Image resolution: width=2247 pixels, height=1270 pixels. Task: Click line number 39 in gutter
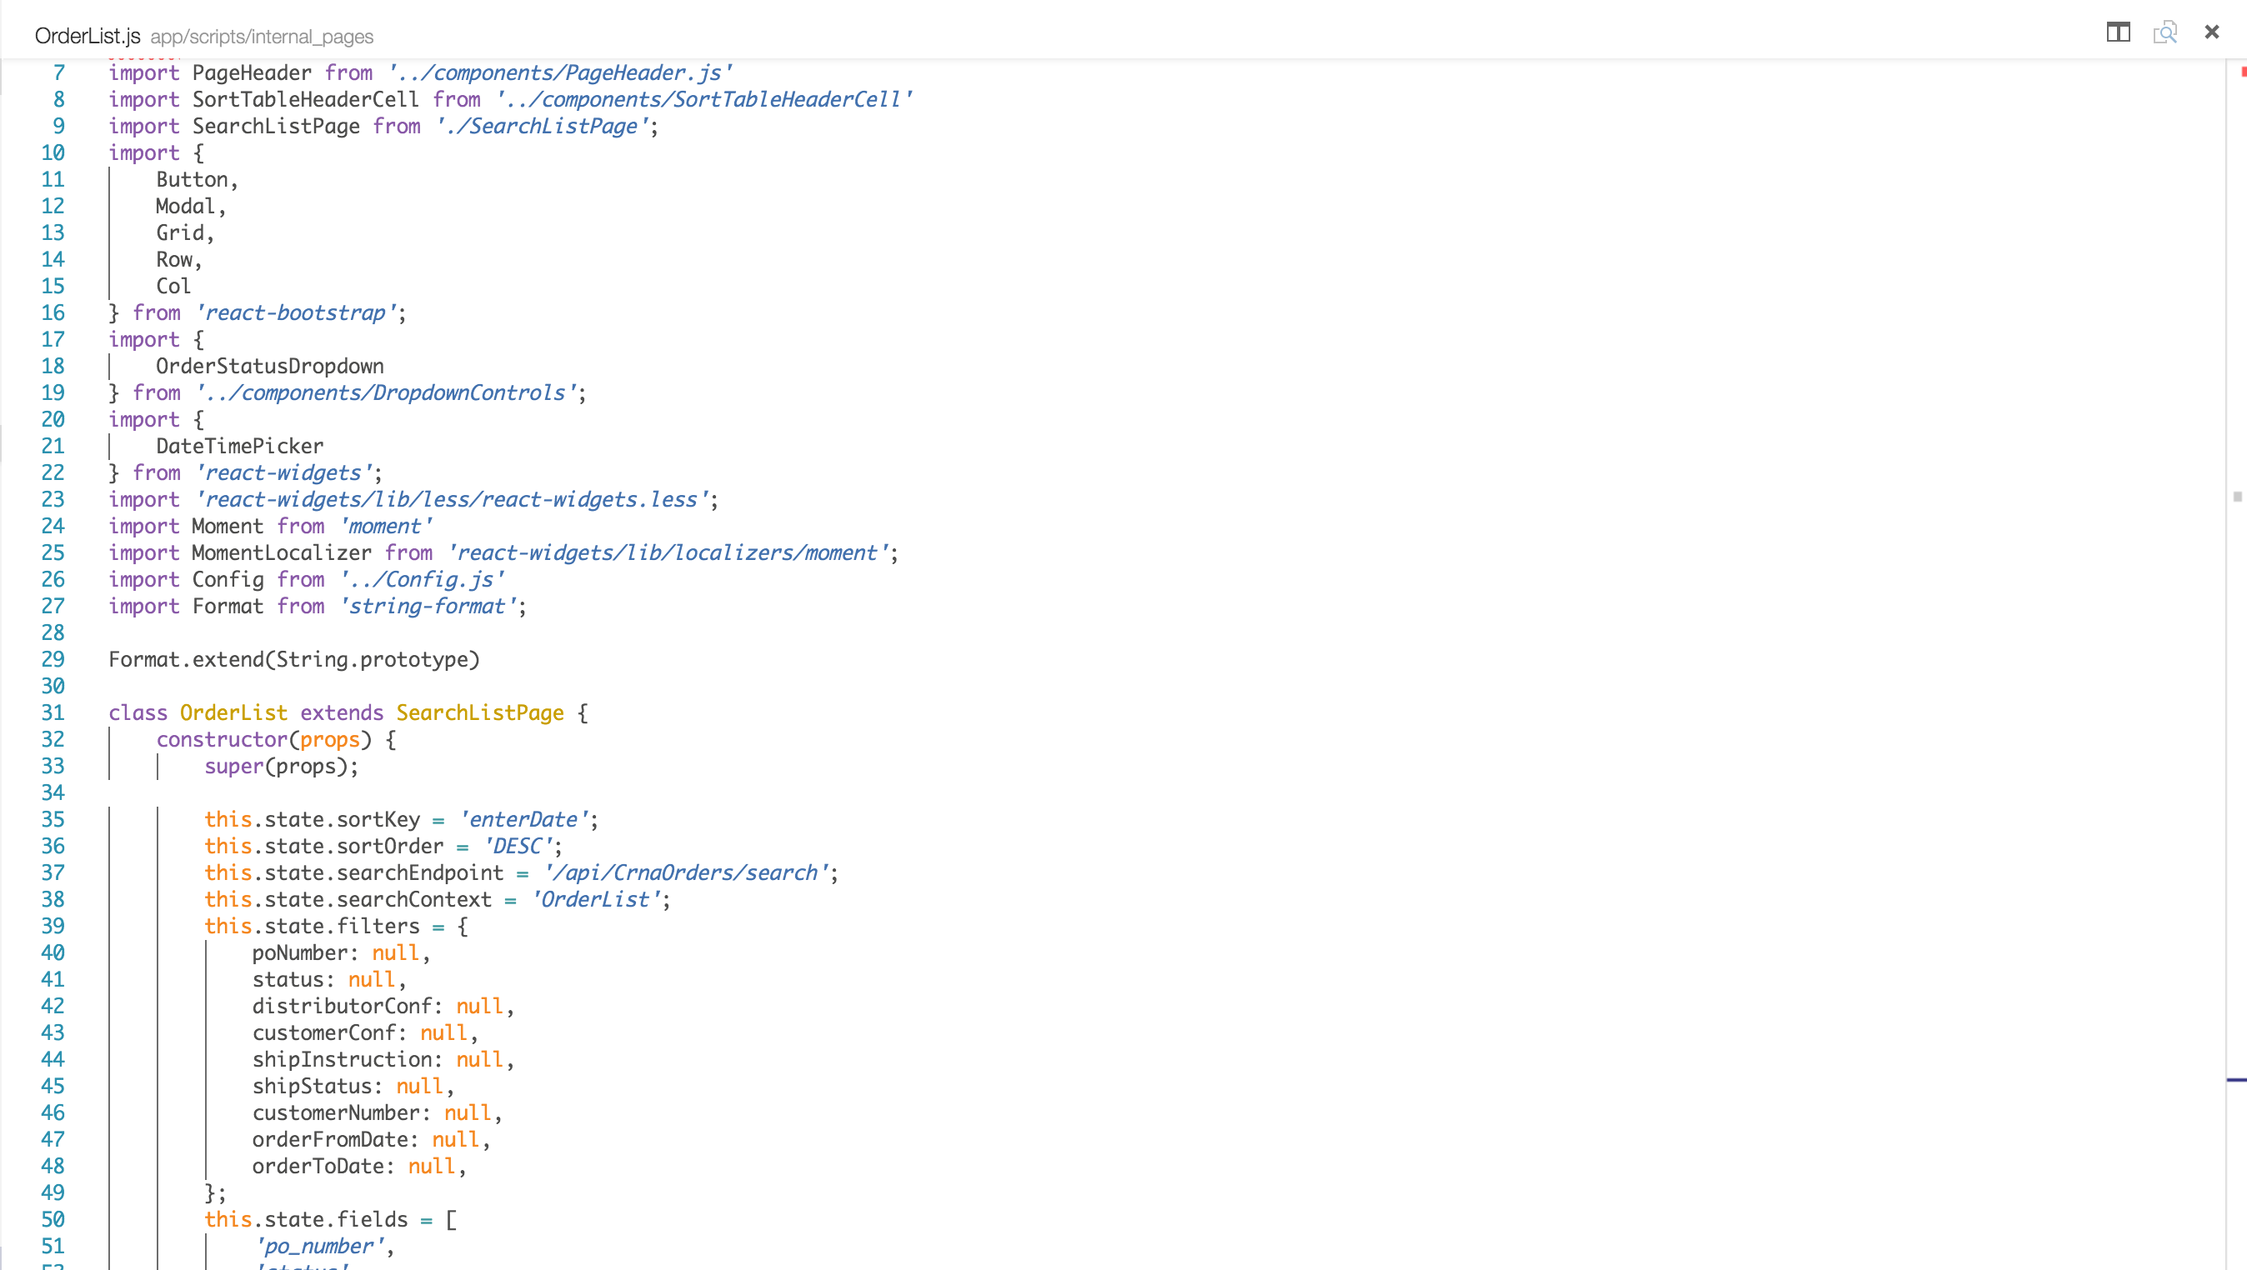[x=53, y=926]
